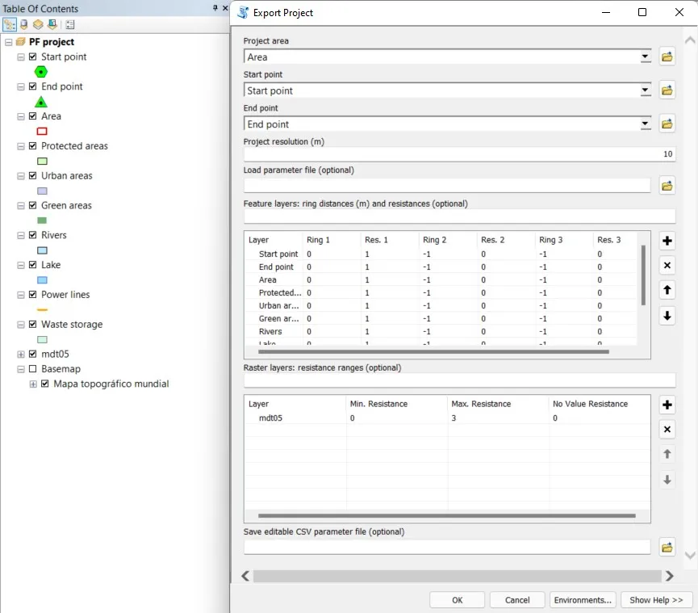Move a feature layer row down

pyautogui.click(x=667, y=315)
